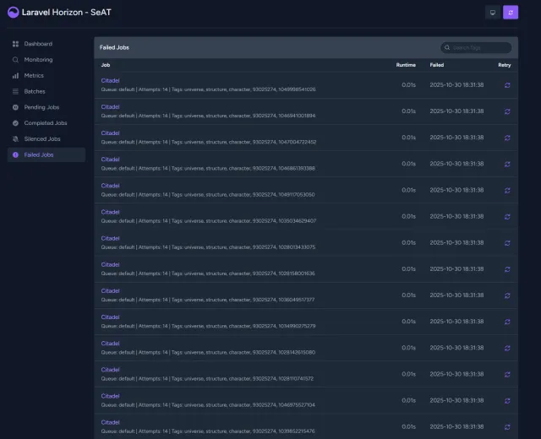Go to Monitoring in the sidebar

click(x=38, y=60)
